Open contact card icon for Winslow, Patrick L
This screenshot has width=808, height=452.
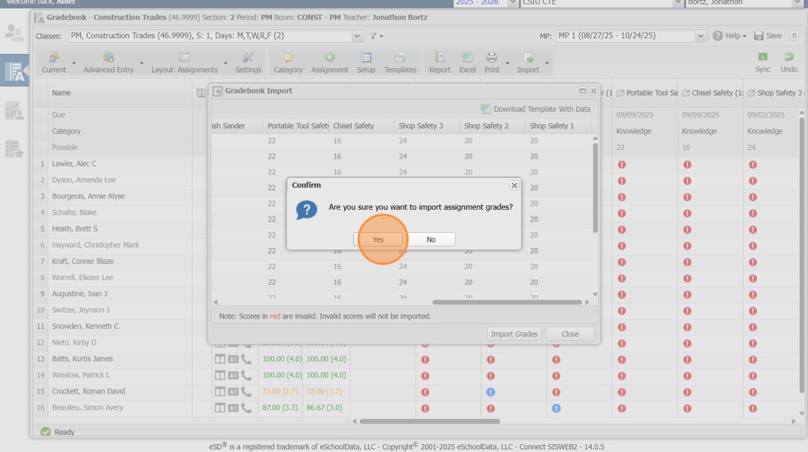tap(234, 376)
